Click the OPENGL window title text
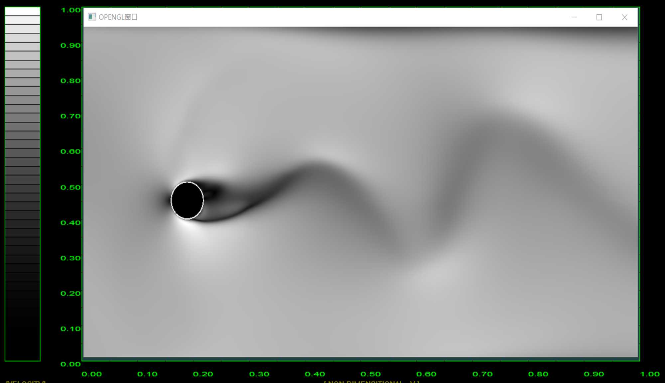 [x=118, y=17]
